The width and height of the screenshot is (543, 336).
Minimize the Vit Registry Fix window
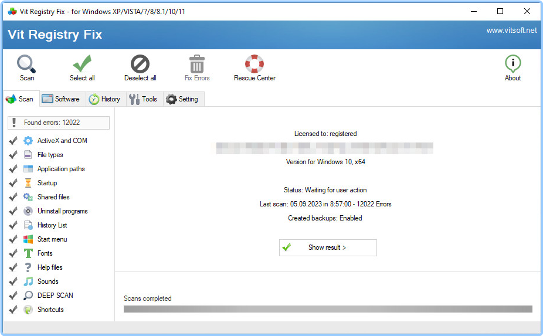coord(474,11)
